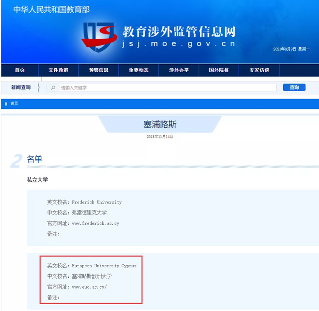Click 弗雷德里克大学 Chinese name
Screen dimensions: 319x311
pyautogui.click(x=89, y=212)
